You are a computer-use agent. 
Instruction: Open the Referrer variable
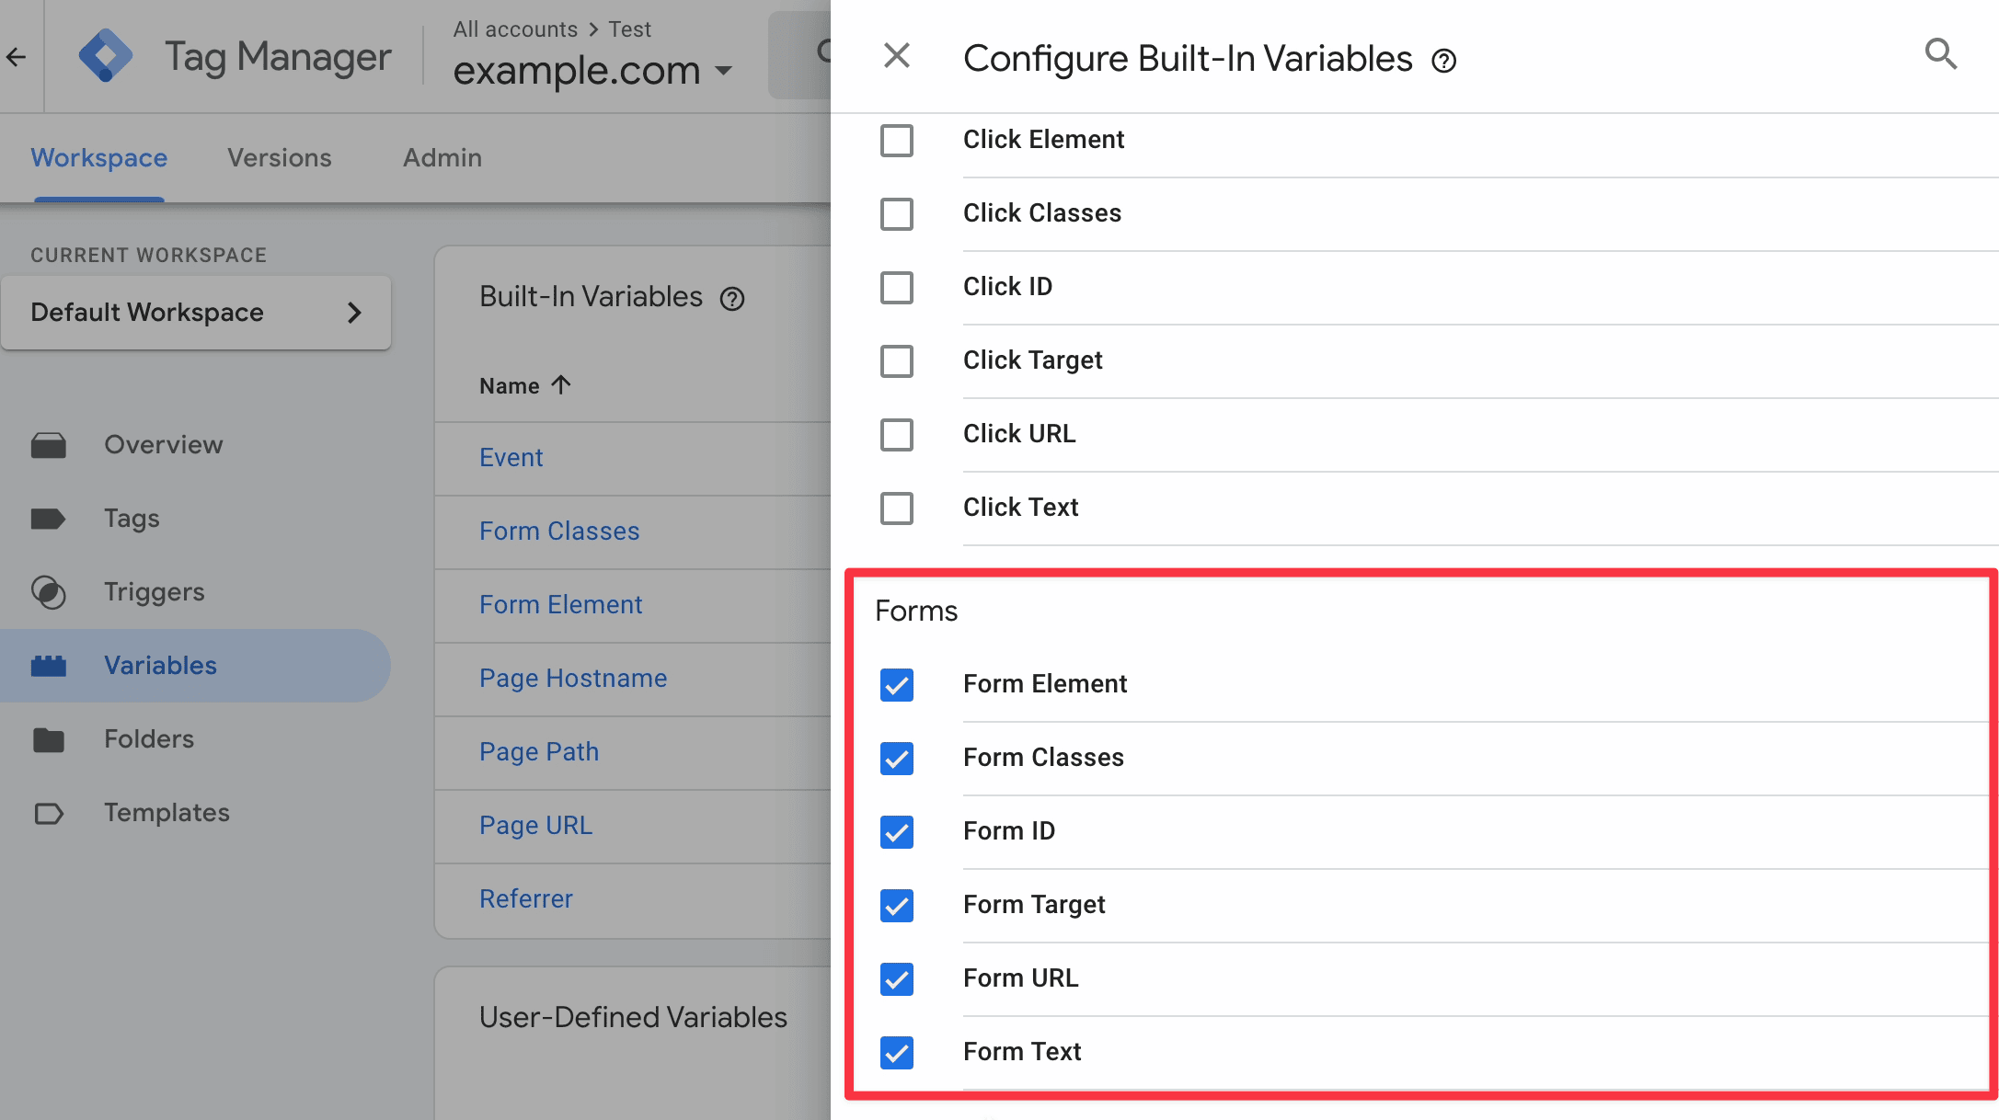click(x=526, y=899)
